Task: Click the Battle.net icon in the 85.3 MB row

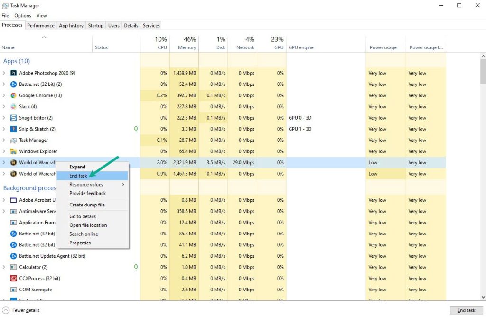Action: pos(13,234)
